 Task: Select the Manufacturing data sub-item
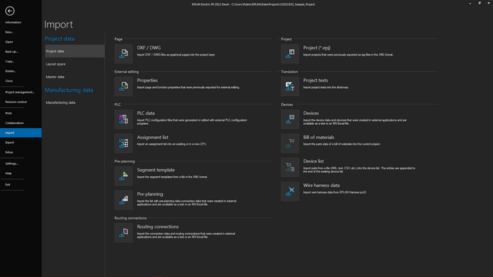coord(75,102)
